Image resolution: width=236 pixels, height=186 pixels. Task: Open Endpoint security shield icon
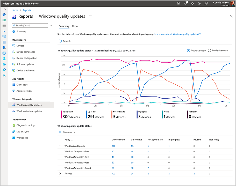(4, 48)
